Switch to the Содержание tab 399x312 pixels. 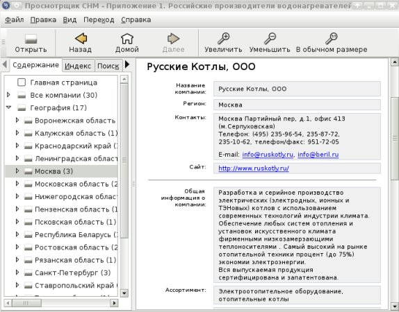pos(35,65)
